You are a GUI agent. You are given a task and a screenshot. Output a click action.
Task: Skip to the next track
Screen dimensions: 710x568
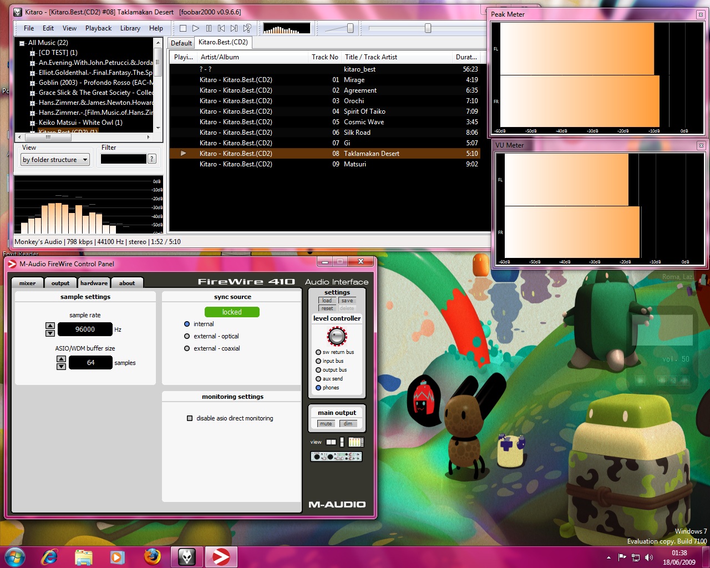[x=234, y=28]
